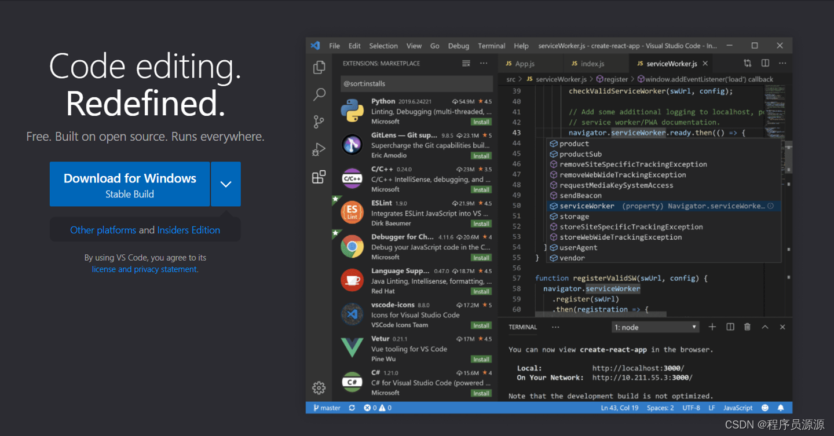834x436 pixels.
Task: Select serviceWorker suggestion in autocomplete list
Action: pos(664,206)
